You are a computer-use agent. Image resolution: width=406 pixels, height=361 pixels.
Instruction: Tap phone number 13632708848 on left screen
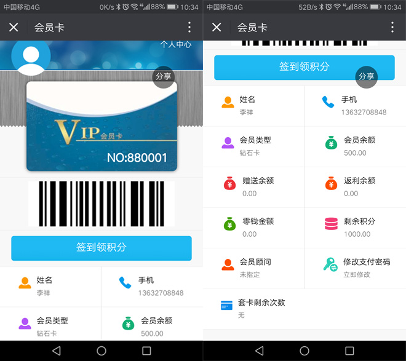[161, 293]
